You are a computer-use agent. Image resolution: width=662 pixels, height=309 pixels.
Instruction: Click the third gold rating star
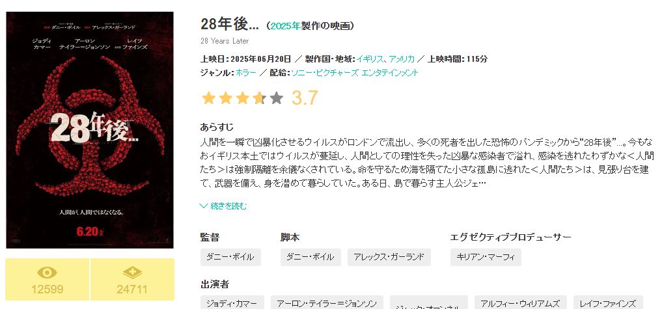(x=242, y=98)
